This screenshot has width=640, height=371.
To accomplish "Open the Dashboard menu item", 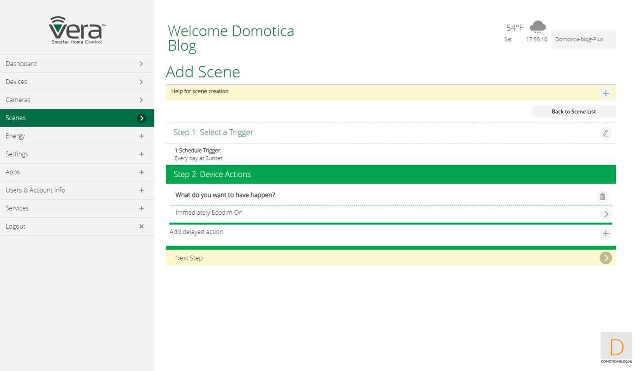I will [77, 64].
